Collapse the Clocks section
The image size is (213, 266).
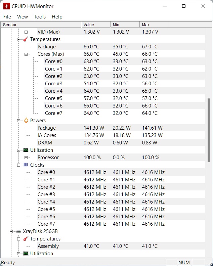coord(19,165)
